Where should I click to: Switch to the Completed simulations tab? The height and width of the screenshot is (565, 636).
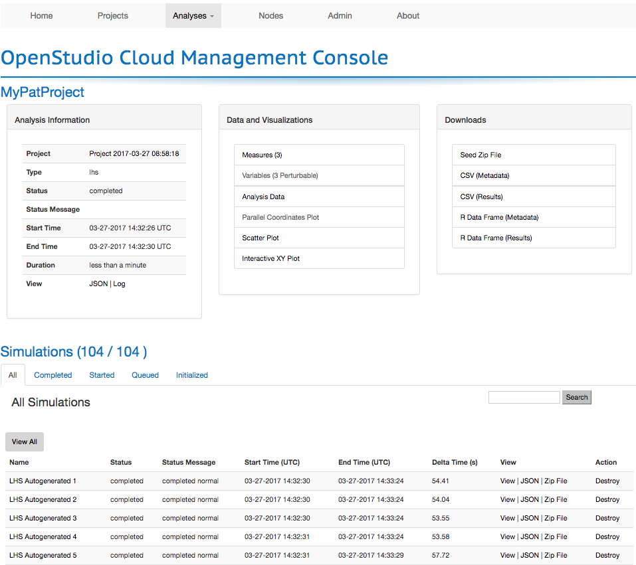tap(53, 375)
